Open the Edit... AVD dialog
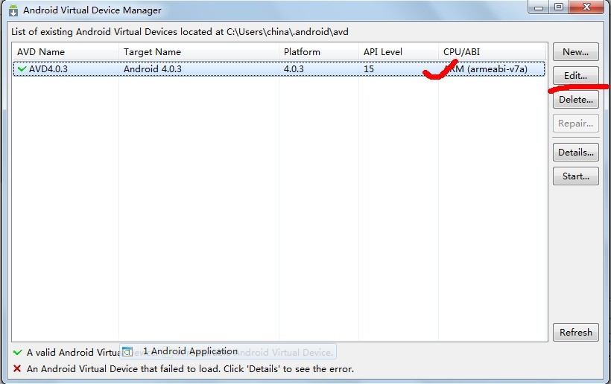The image size is (611, 384). point(575,75)
